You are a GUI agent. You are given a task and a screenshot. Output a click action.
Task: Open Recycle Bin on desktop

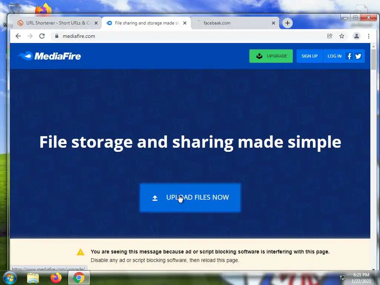pyautogui.click(x=14, y=9)
